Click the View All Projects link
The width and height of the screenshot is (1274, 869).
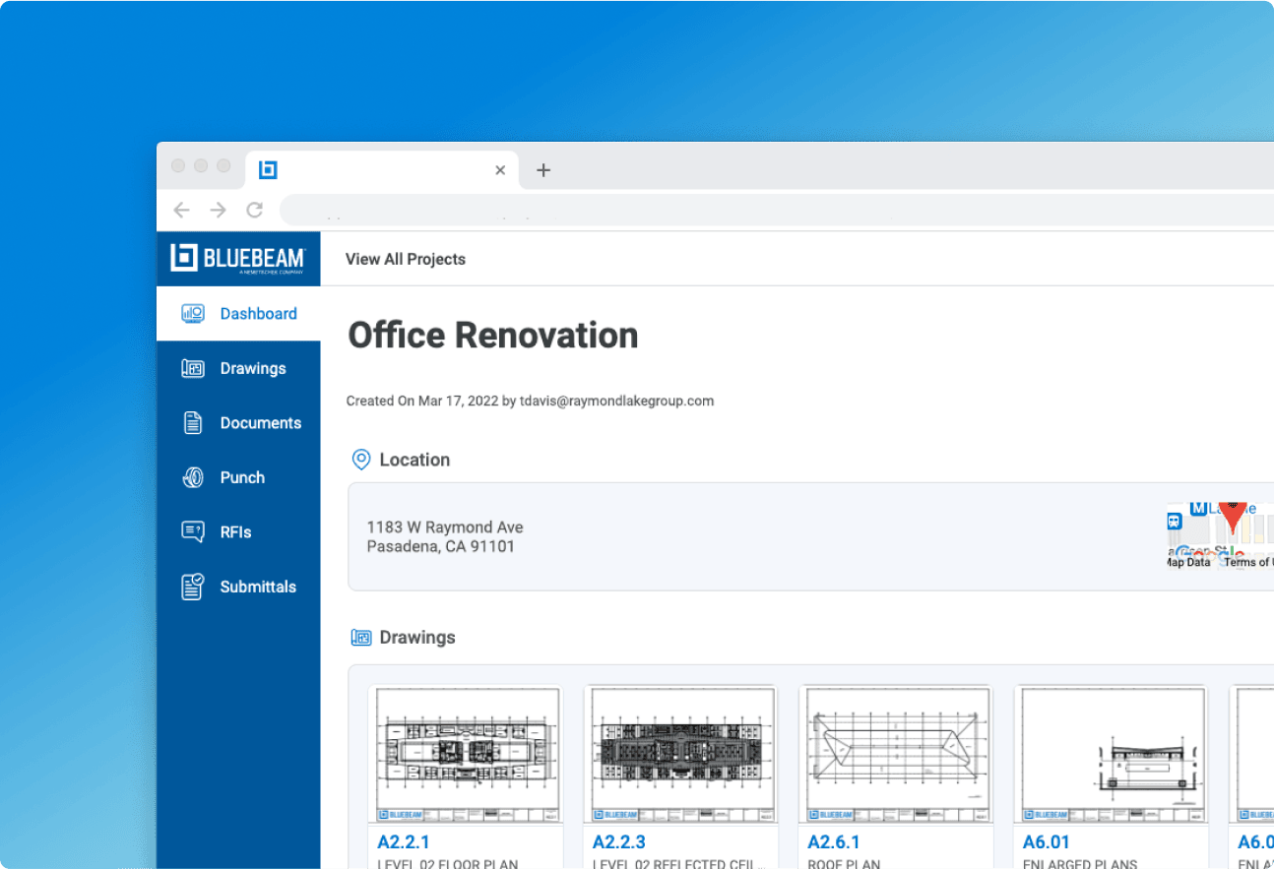click(x=405, y=259)
